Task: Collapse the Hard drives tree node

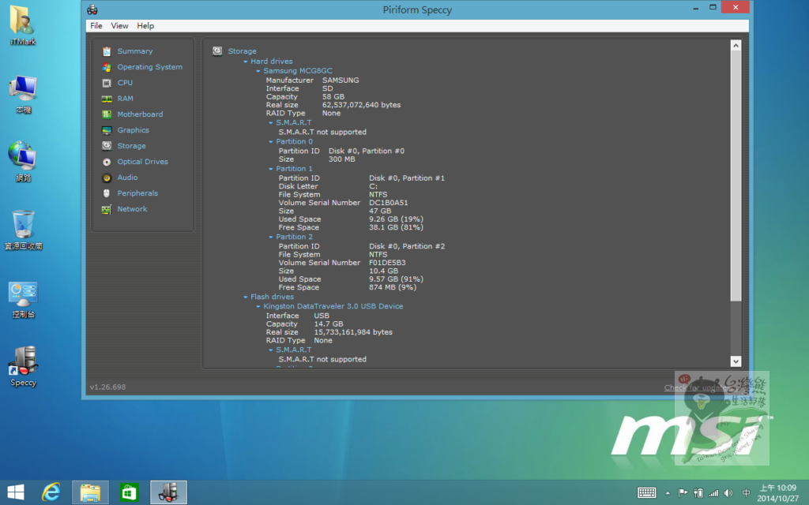Action: pyautogui.click(x=246, y=62)
